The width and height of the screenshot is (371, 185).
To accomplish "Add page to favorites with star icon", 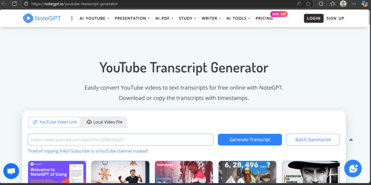I will pyautogui.click(x=308, y=4).
